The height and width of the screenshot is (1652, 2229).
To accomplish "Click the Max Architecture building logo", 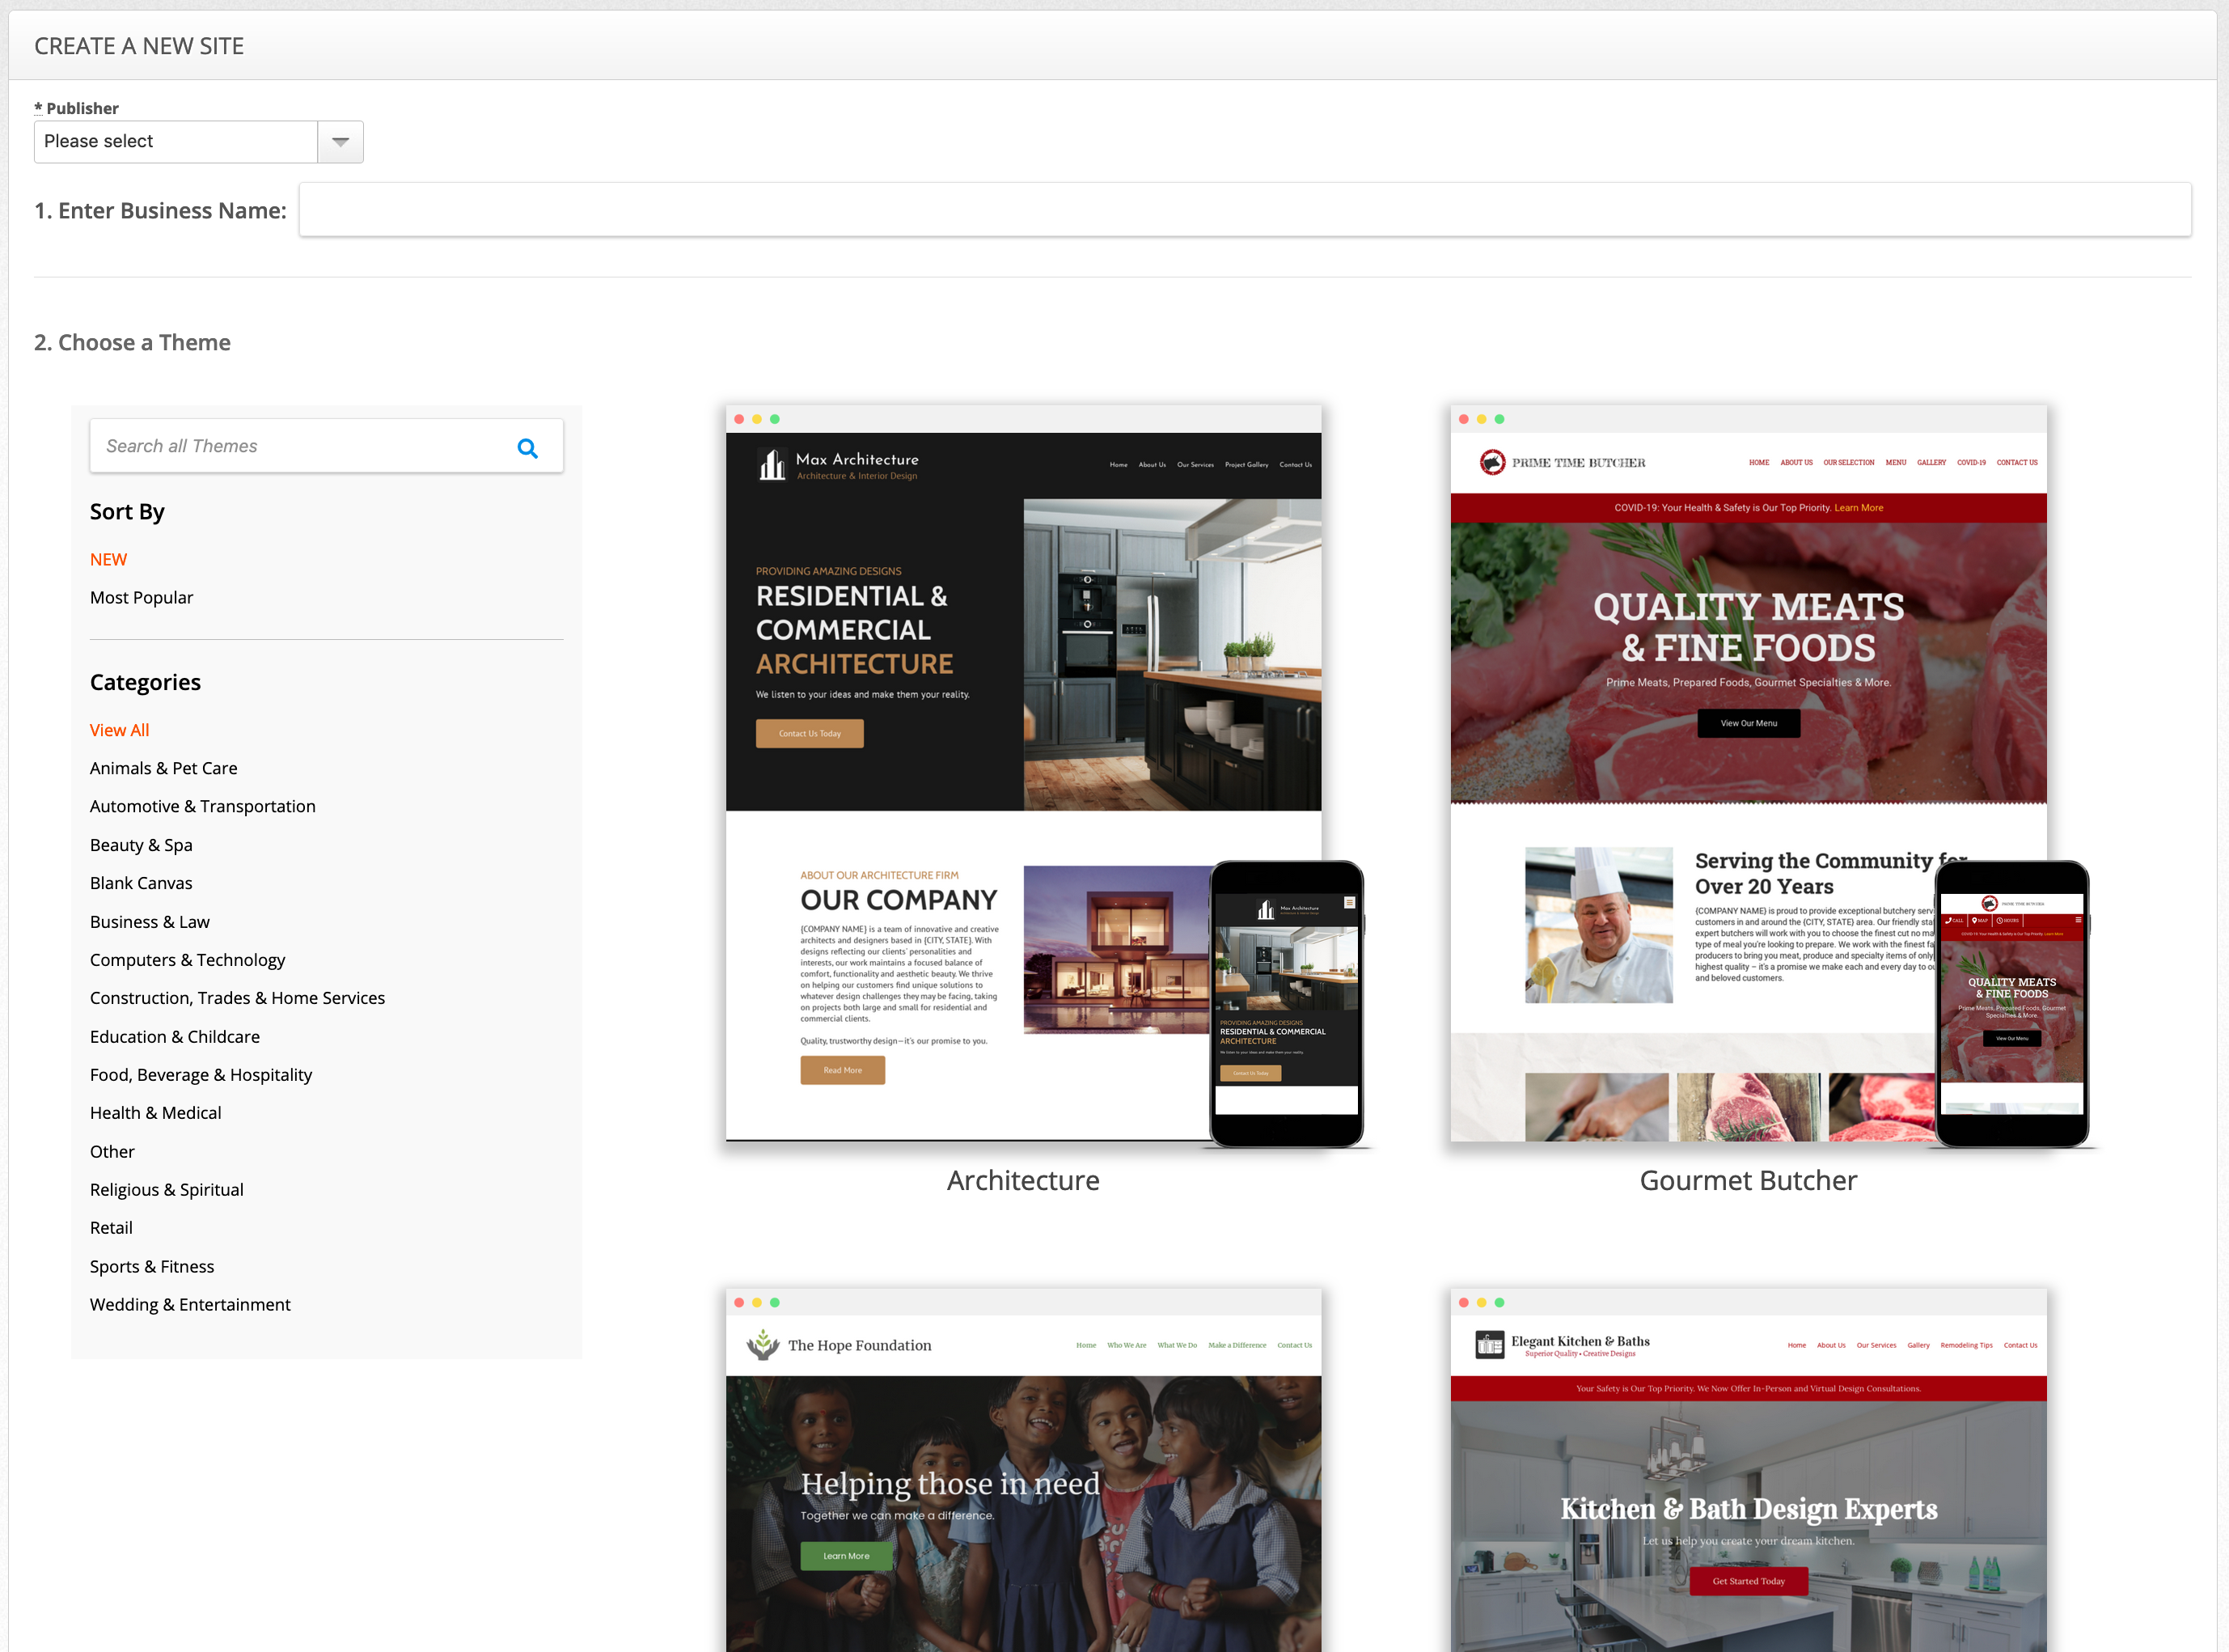I will click(x=772, y=464).
